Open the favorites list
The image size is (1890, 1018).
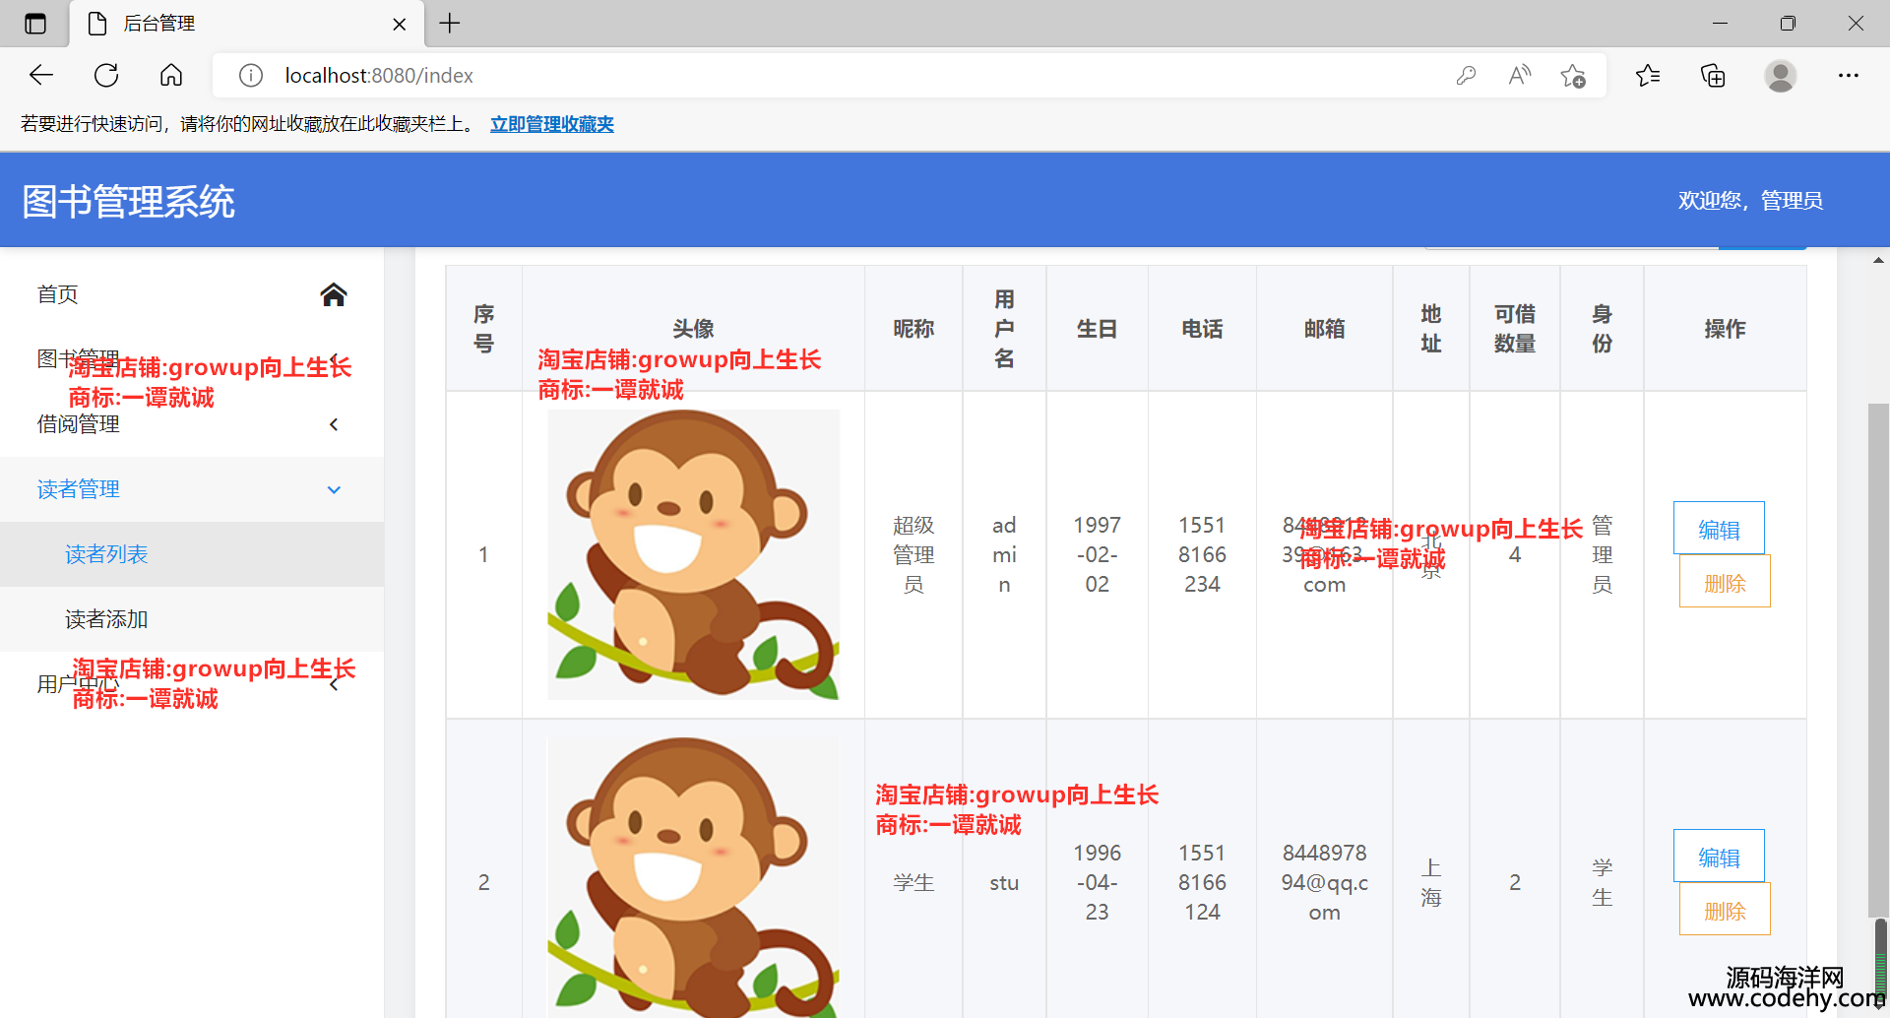1648,75
